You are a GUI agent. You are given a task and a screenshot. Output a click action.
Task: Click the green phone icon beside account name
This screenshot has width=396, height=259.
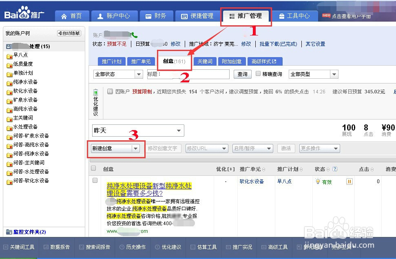click(134, 35)
